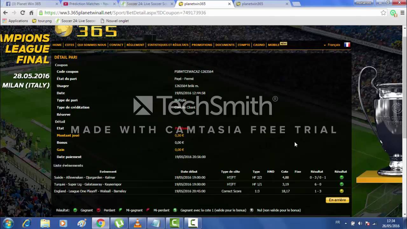Click the green result icon for Galatasaray - Kayserispor
The image size is (407, 229).
[x=341, y=184]
